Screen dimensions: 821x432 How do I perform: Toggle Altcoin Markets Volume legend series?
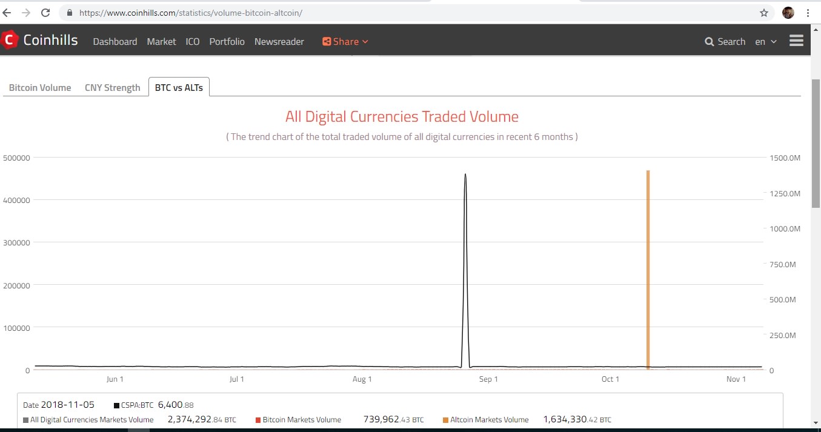point(485,420)
